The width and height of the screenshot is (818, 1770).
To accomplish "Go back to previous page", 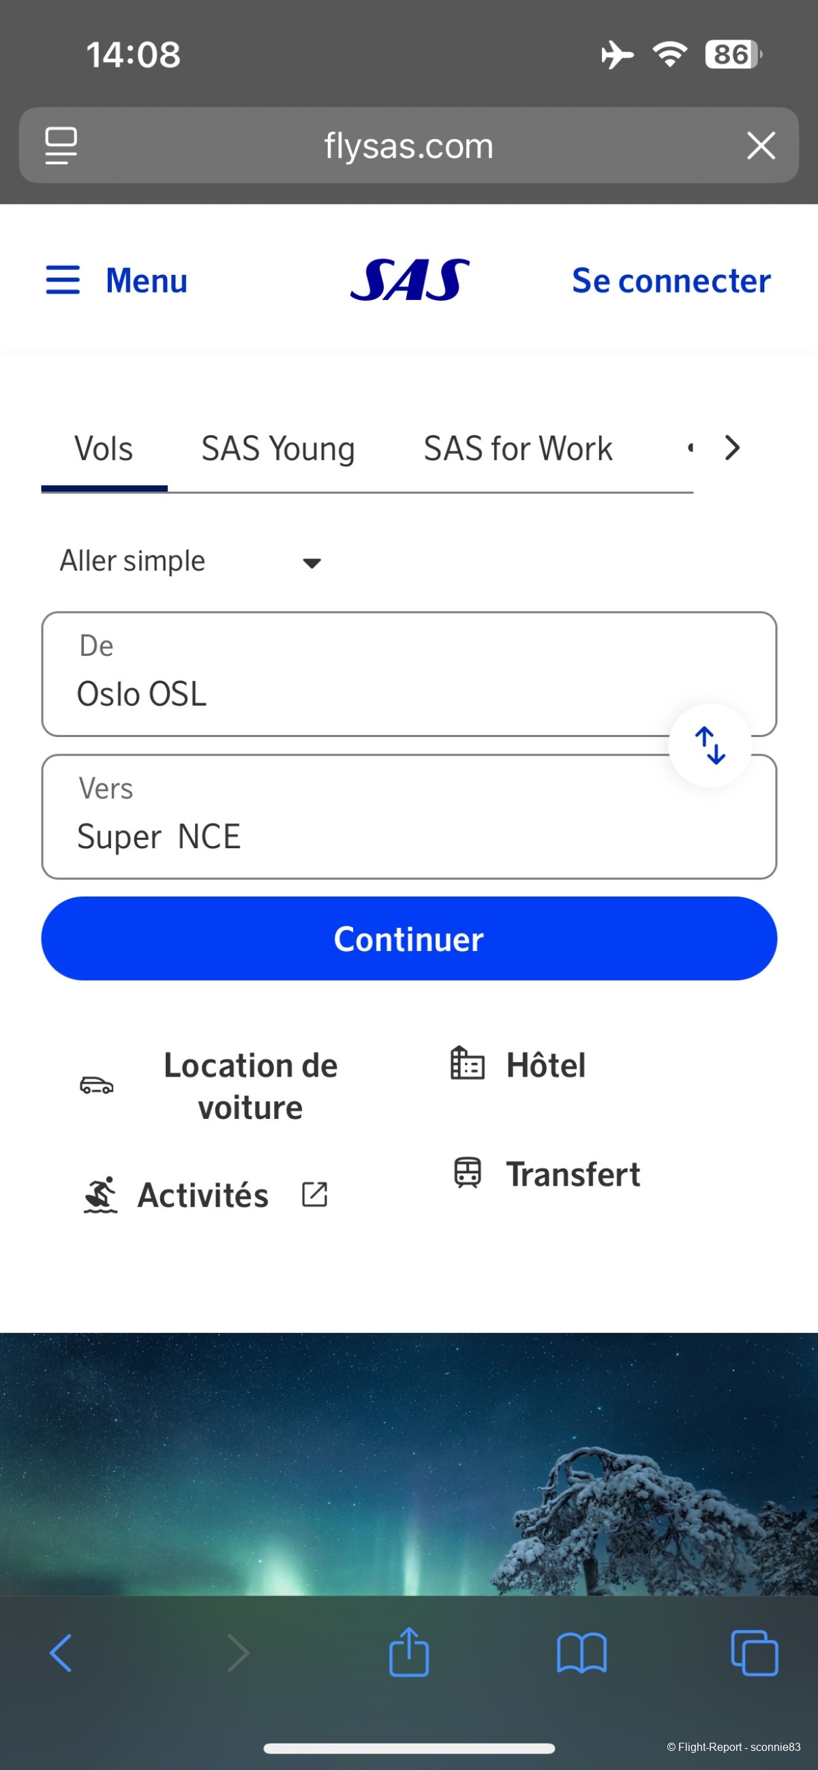I will [x=61, y=1653].
